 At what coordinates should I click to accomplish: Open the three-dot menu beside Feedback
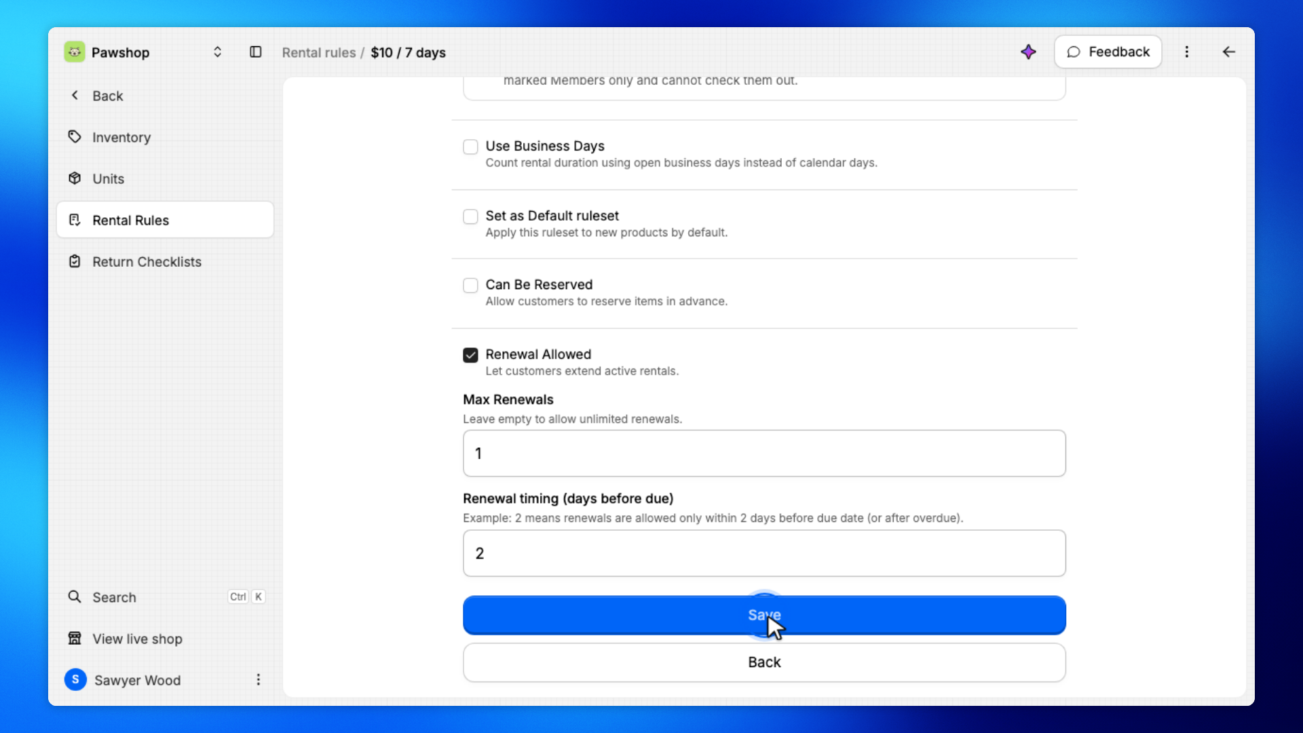click(1186, 52)
